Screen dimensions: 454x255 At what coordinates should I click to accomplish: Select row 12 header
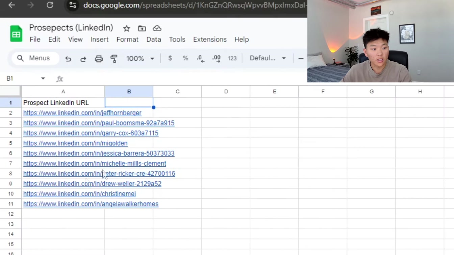click(x=10, y=214)
